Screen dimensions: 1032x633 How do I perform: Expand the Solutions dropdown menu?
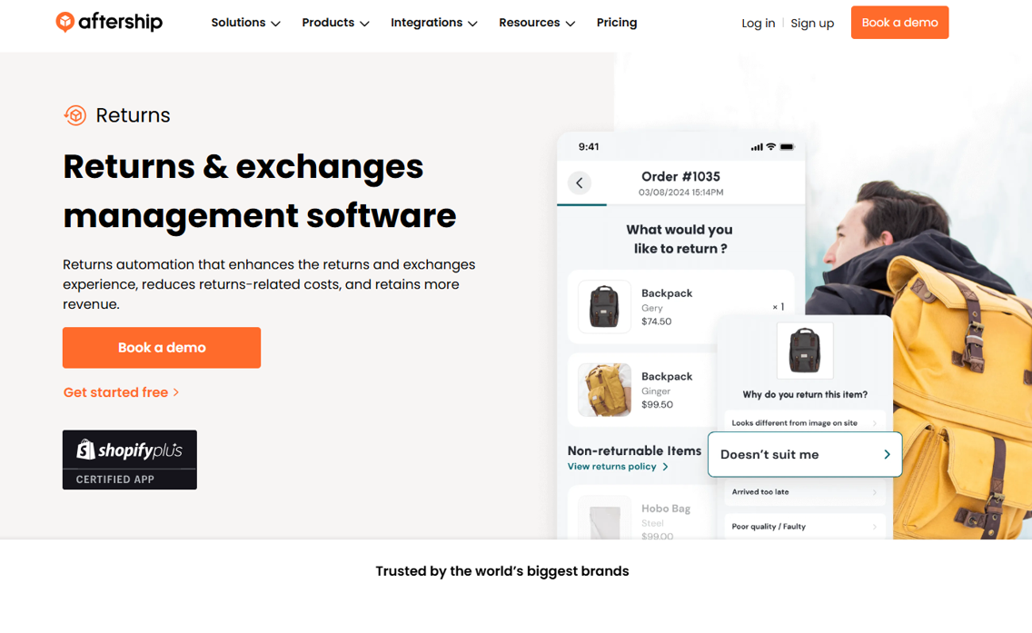245,23
